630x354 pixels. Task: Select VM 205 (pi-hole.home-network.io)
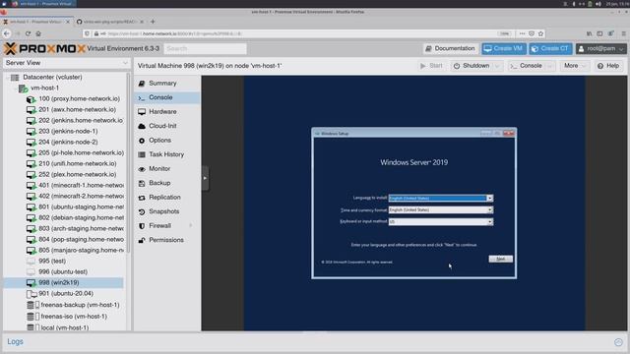81,153
